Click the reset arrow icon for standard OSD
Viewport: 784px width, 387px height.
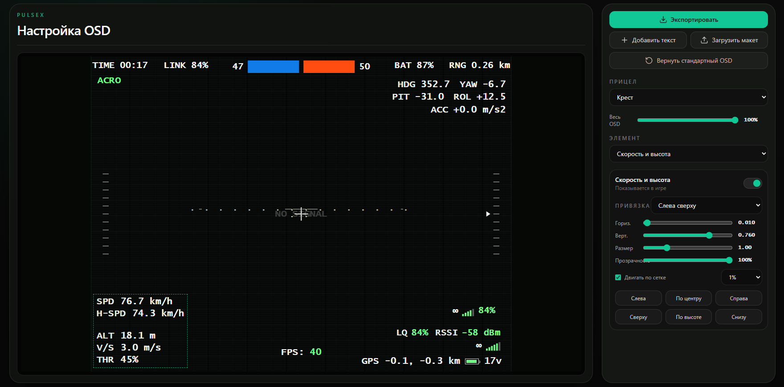(649, 60)
